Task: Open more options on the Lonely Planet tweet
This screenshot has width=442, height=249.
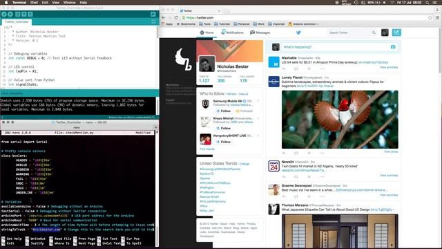Action: coord(322,153)
